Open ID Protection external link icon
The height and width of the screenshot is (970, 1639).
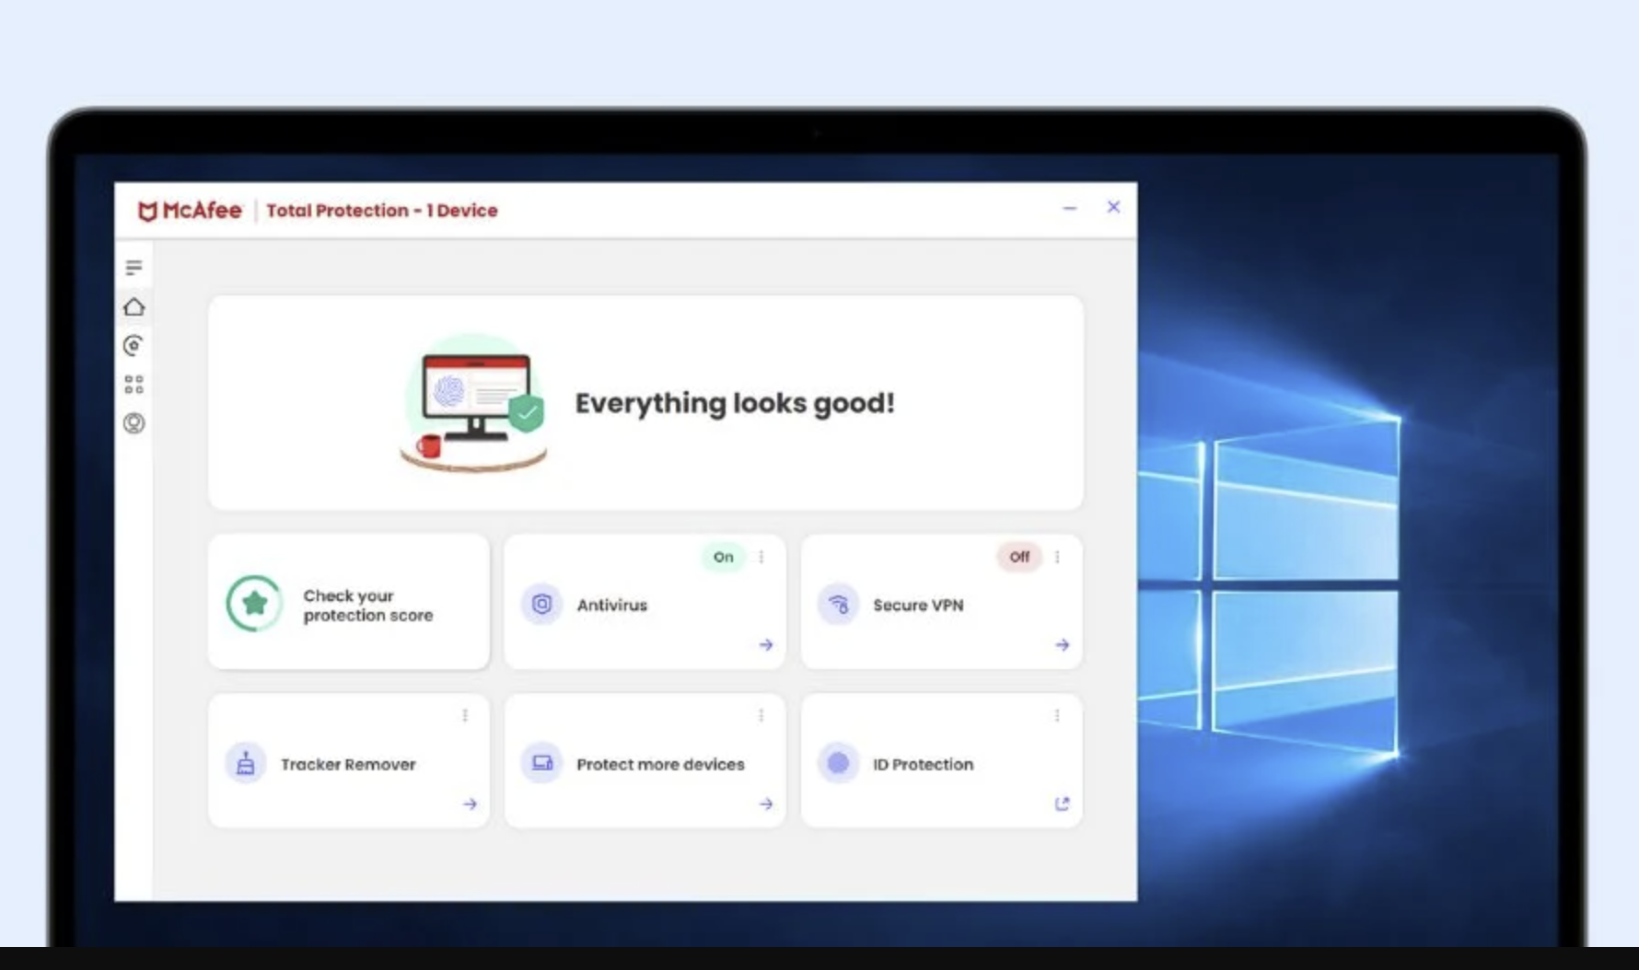pos(1062,804)
